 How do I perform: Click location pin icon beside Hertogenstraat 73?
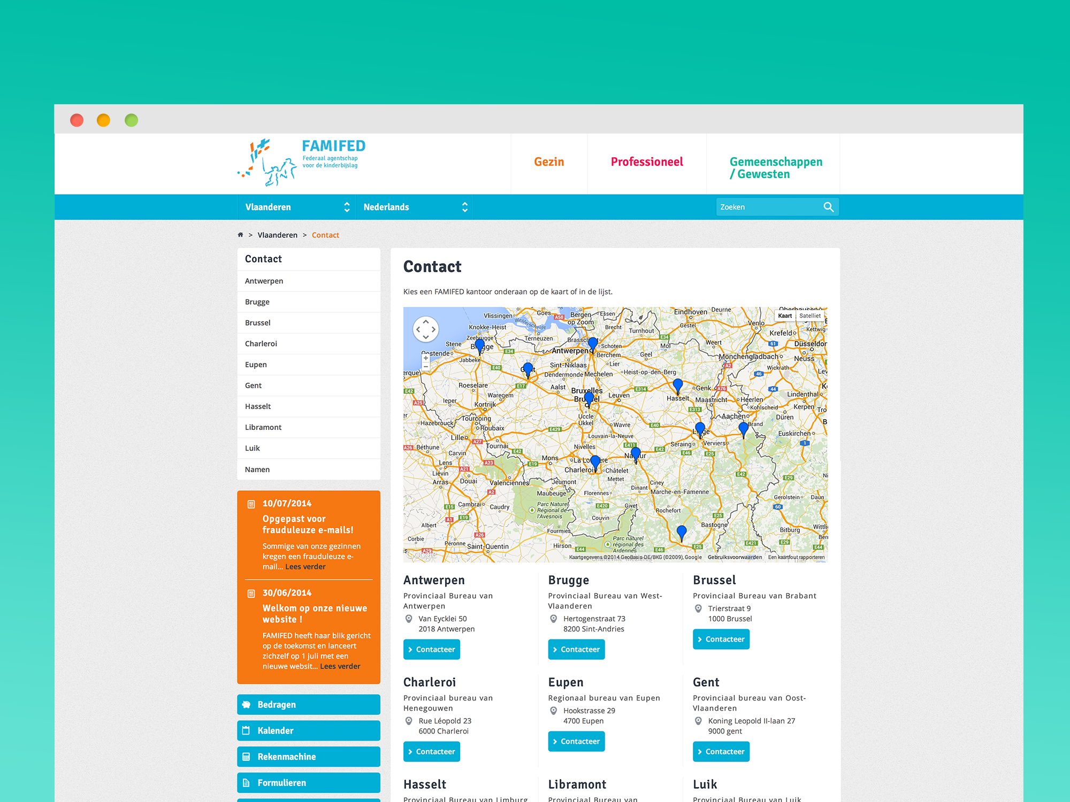click(554, 619)
